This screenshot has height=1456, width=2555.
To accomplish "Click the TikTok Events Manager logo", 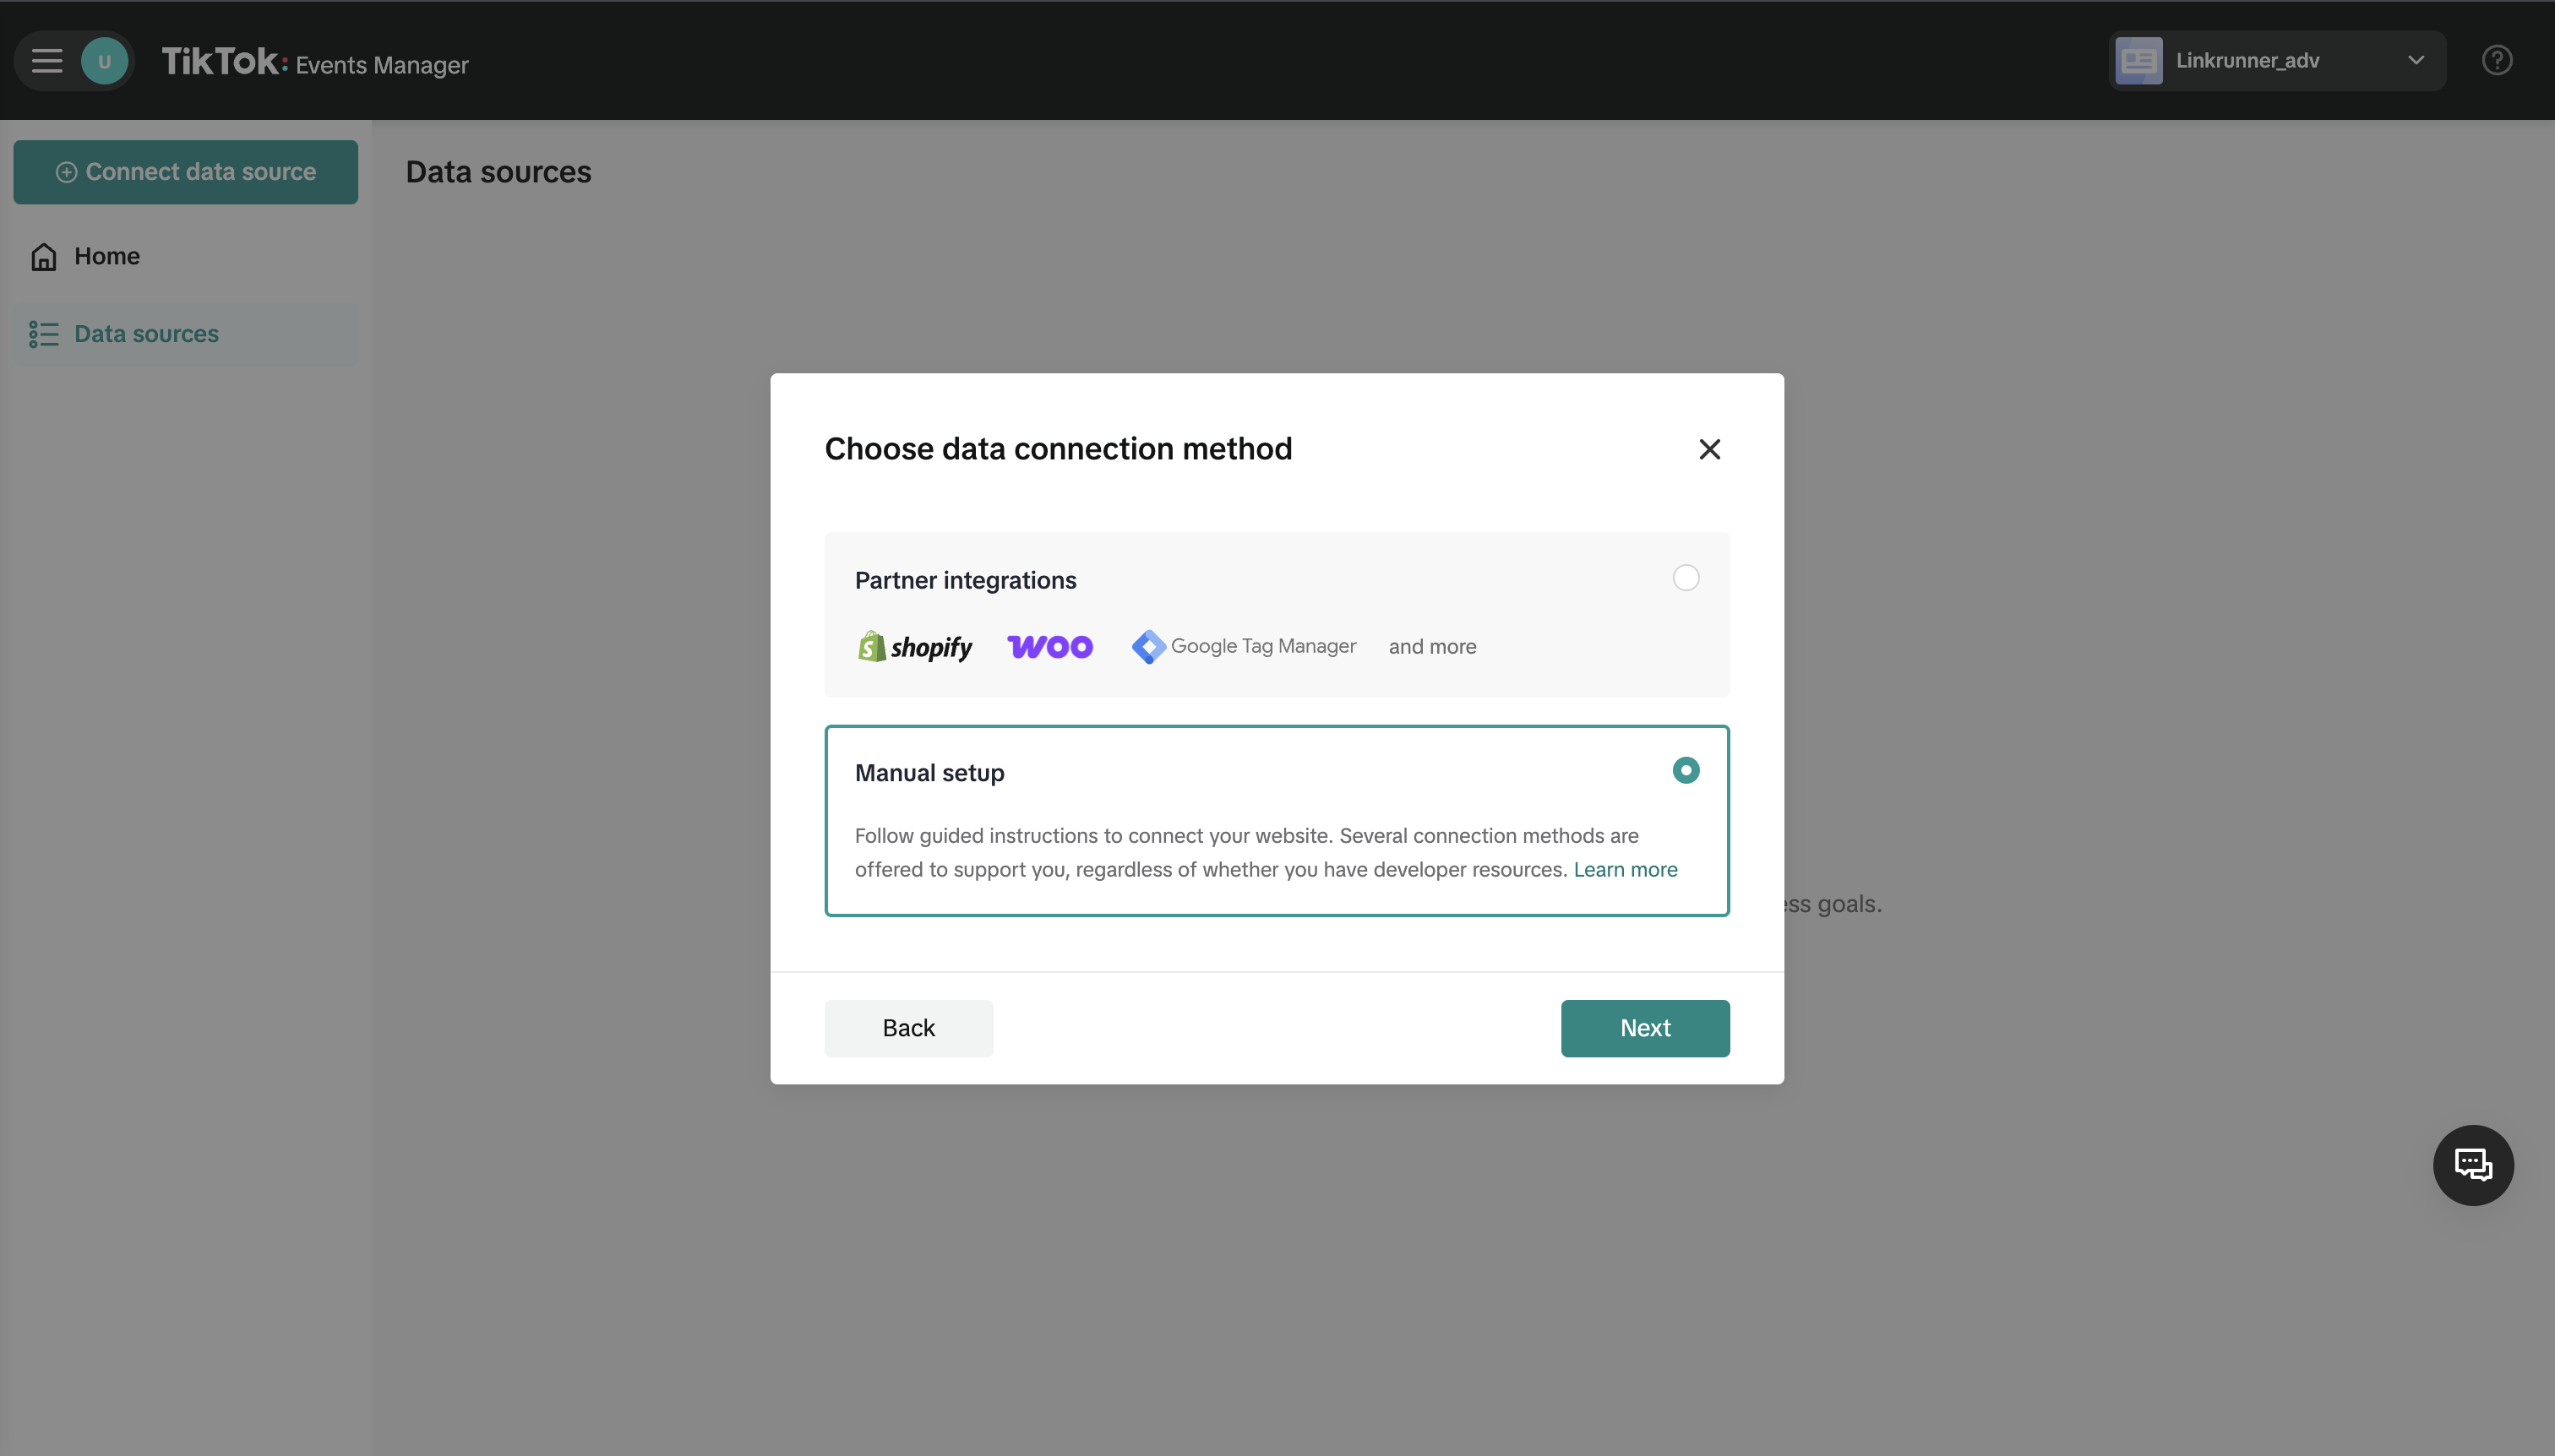I will click(x=315, y=62).
